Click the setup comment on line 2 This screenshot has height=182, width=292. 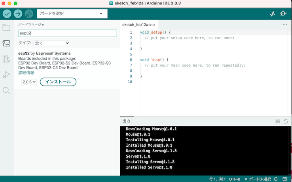190,38
